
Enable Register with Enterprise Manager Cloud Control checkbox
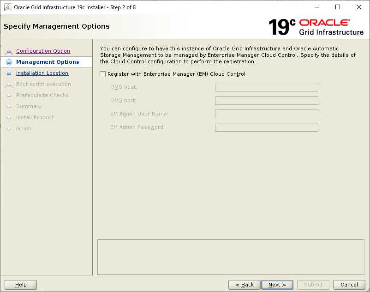point(102,74)
